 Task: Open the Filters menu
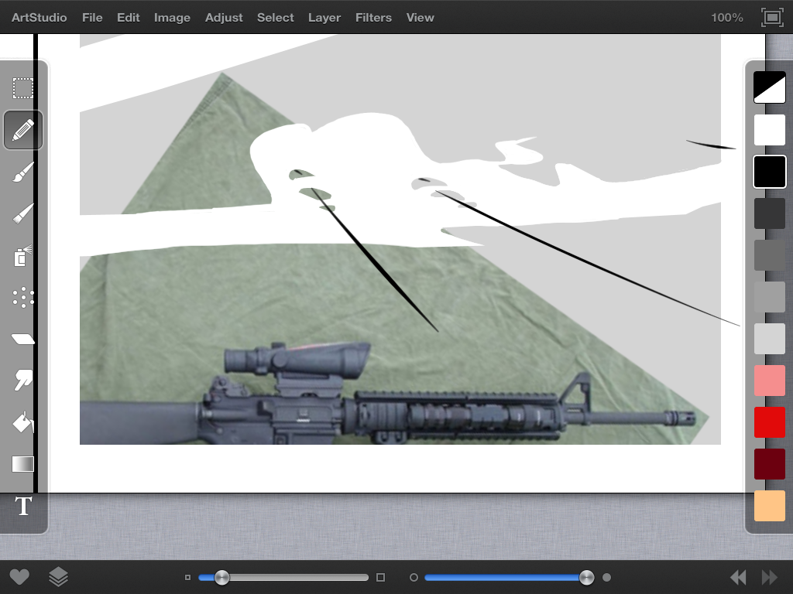373,18
